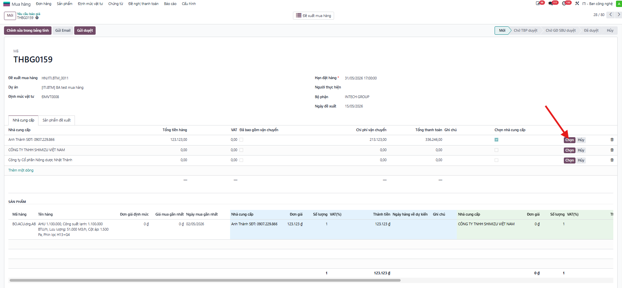Open the Đơn hàng menu

[44, 4]
